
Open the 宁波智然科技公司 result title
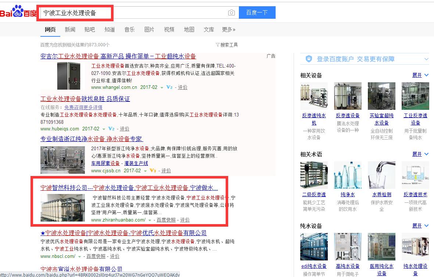pos(129,188)
